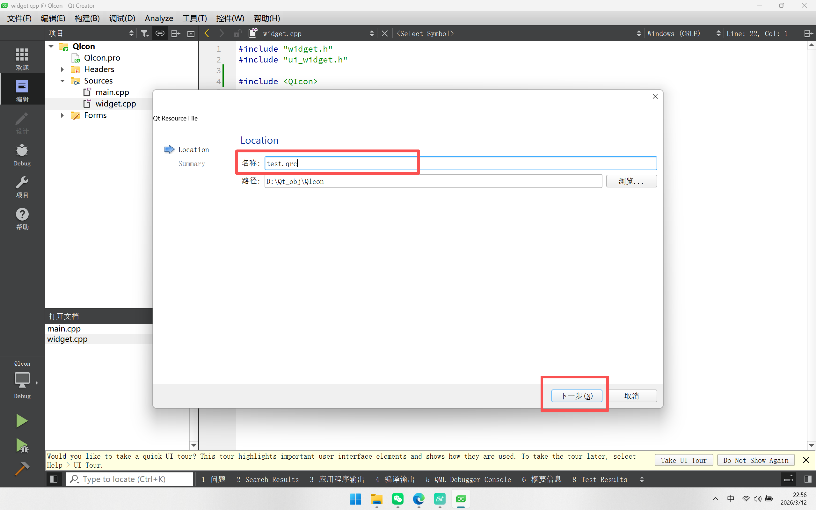Toggle synchronize with editor link icon
816x510 pixels.
(x=160, y=33)
